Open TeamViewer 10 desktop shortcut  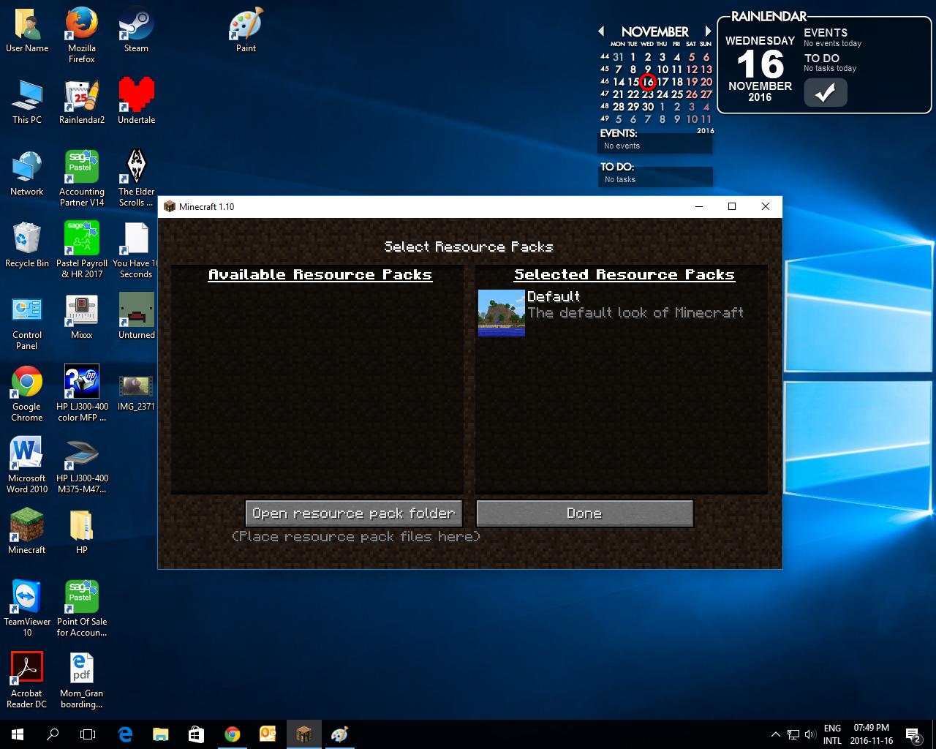tap(27, 598)
